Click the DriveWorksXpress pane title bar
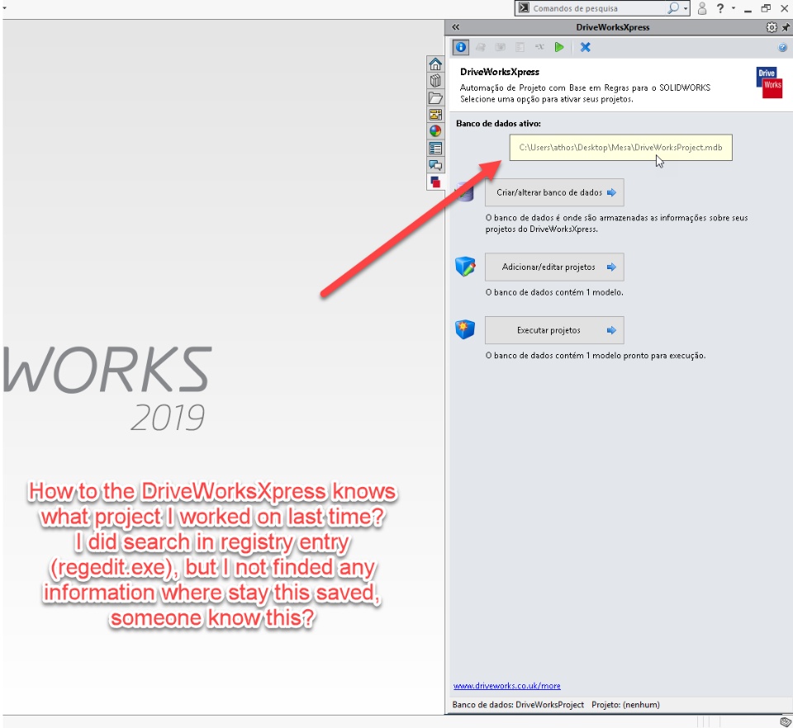This screenshot has width=793, height=728. 612,27
